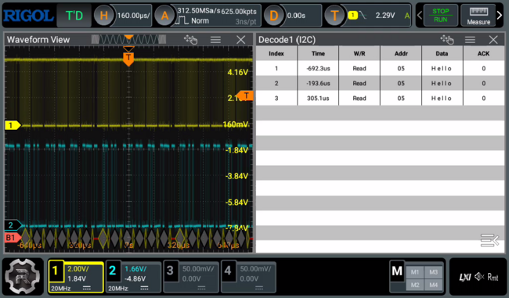Toggle the muted speaker sound icon
The width and height of the screenshot is (509, 298).
tap(479, 277)
